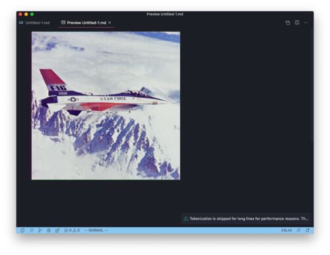Click the Show Source icon in editor toolbar
The width and height of the screenshot is (330, 255).
[288, 23]
